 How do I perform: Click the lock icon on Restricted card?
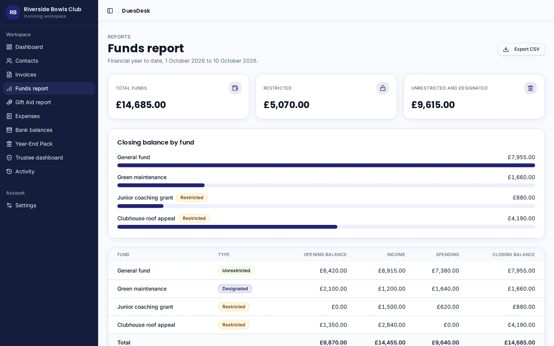click(383, 88)
